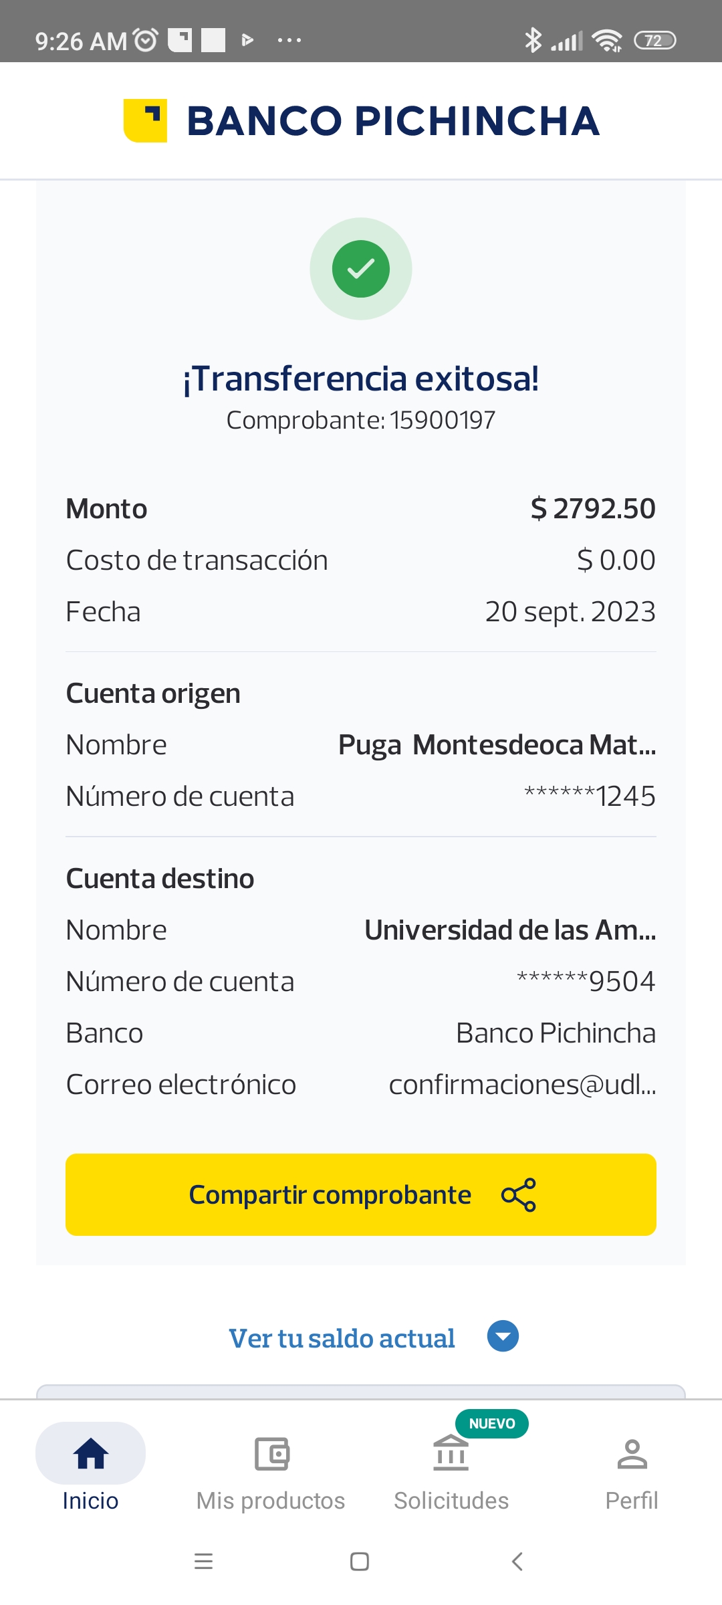Tap the green success checkmark icon
Screen dimensions: 722x1605
(361, 269)
